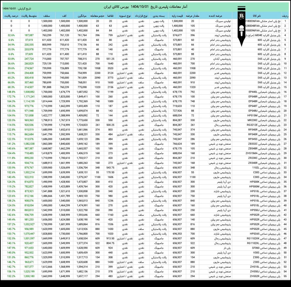This screenshot has width=291, height=287.
Task: Click the سقف column header
Action: [47, 16]
